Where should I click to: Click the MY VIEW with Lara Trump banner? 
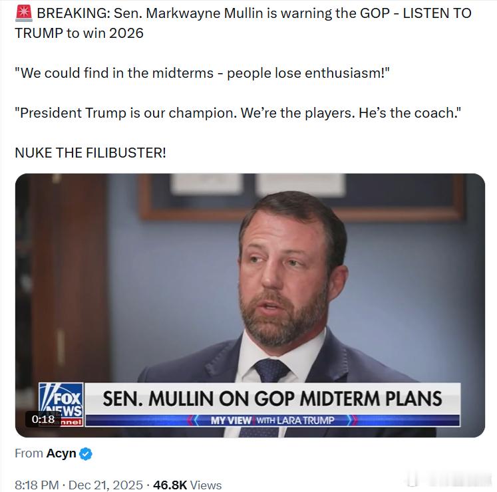coord(272,420)
